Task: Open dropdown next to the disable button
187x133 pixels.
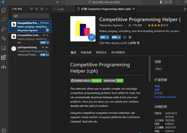Action: [108, 37]
